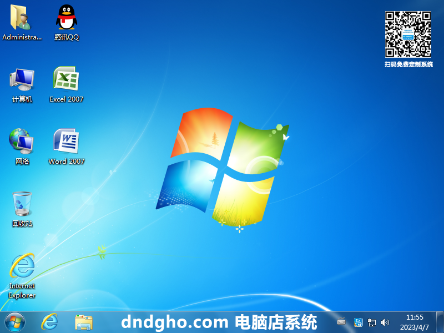Click the date 2023/4/7 in tray
This screenshot has width=444, height=333.
tap(415, 327)
